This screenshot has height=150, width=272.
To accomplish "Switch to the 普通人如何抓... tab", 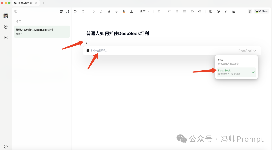I will click(26, 3).
